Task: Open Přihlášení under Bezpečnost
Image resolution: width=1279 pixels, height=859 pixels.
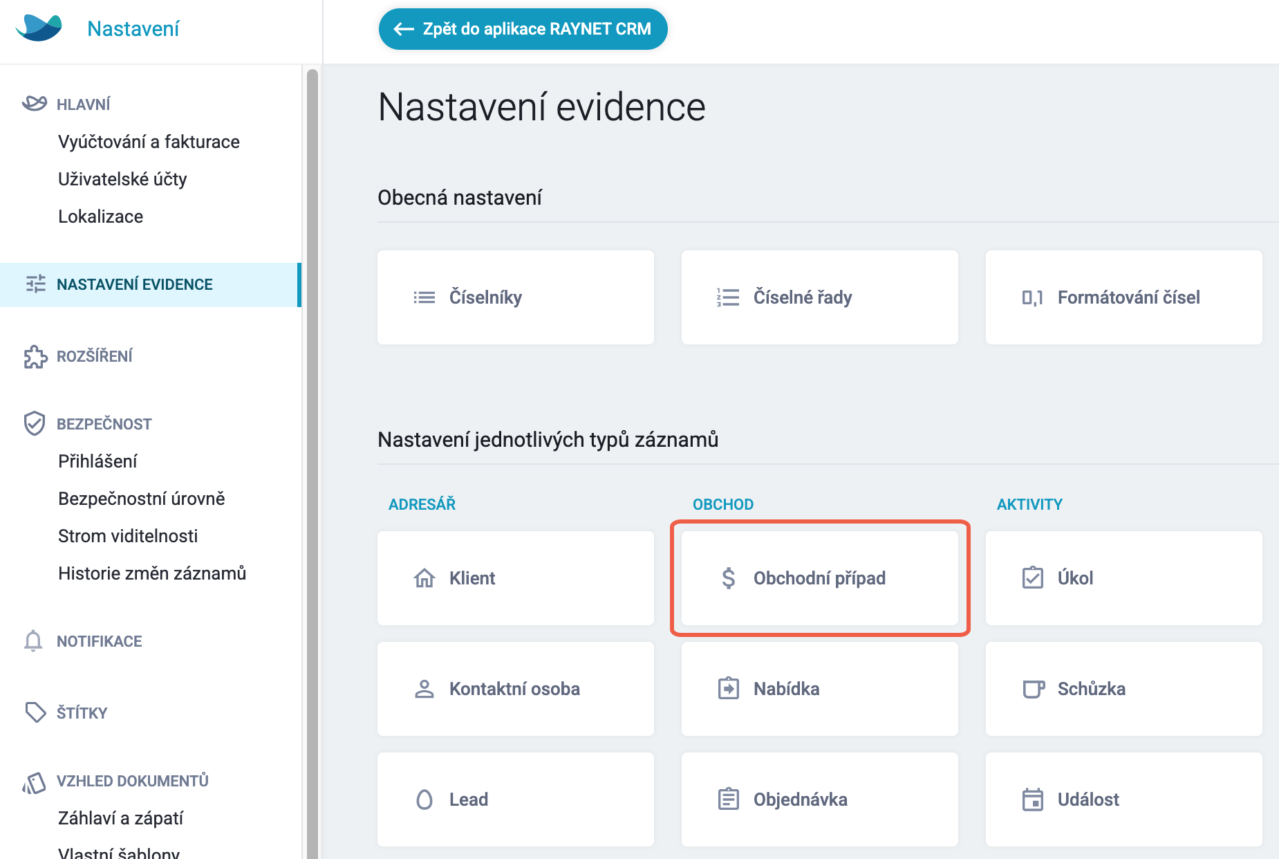Action: click(97, 461)
